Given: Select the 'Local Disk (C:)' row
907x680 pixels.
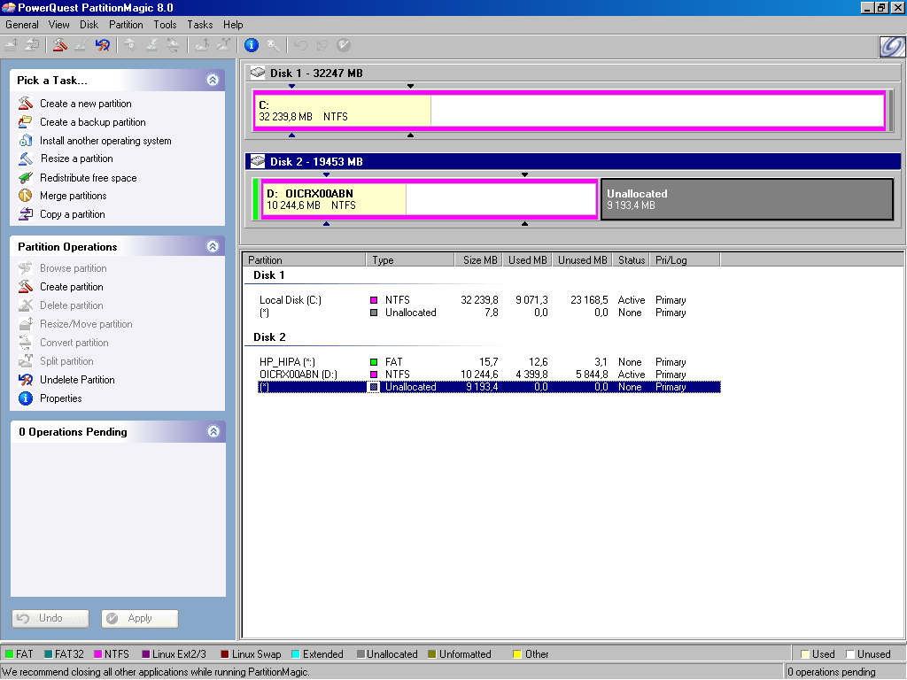Looking at the screenshot, I should (x=489, y=300).
